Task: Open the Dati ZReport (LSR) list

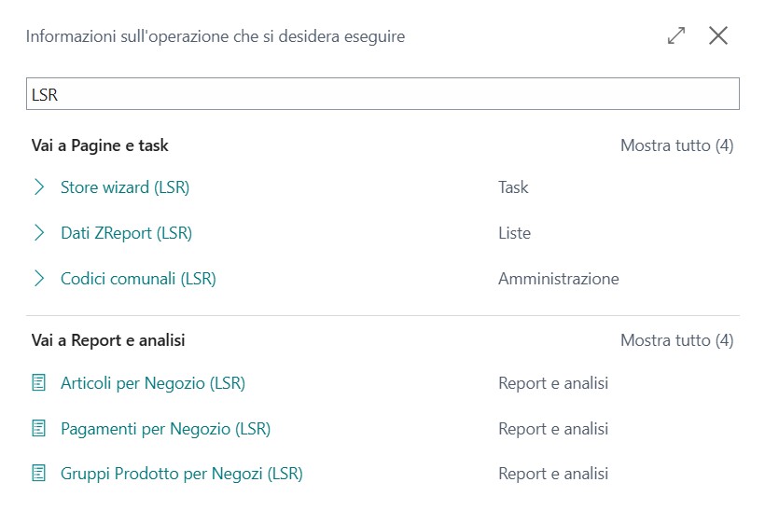Action: pos(126,233)
